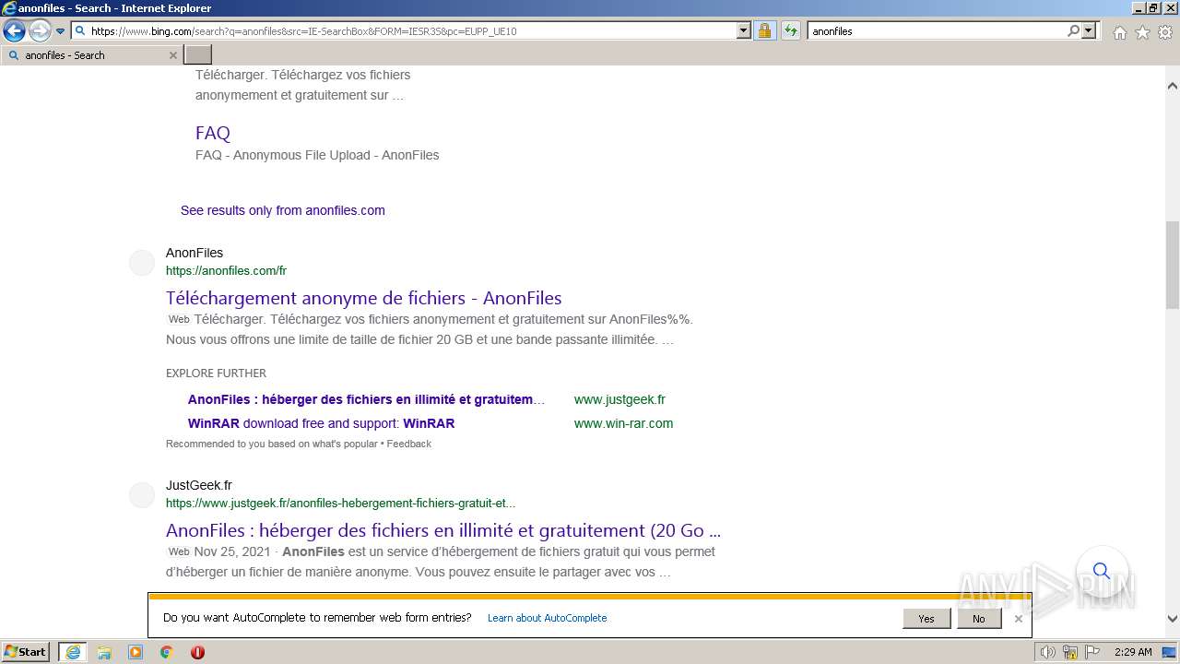
Task: Click the network tray icon
Action: coord(1070,652)
